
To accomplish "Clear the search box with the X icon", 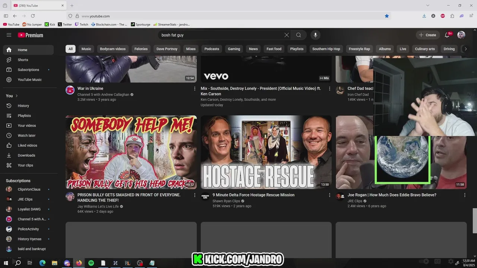I will 287,35.
